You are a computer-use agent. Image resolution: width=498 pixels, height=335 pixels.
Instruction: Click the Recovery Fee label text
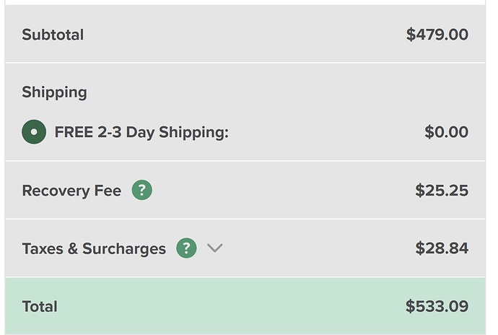pos(71,191)
